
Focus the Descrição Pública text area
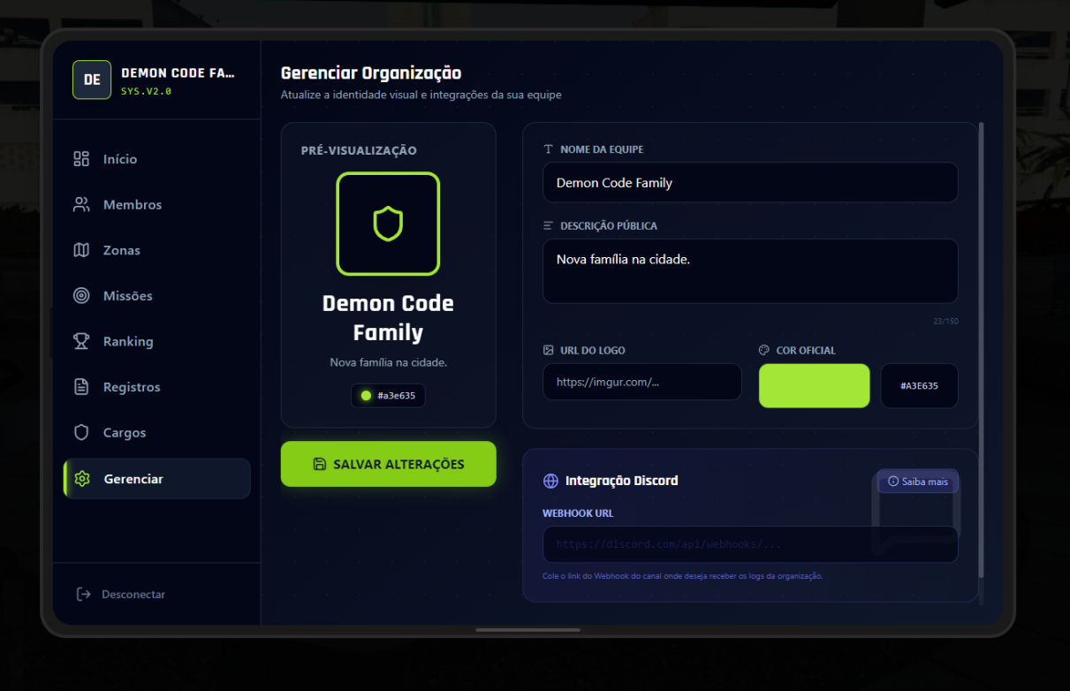pos(750,271)
